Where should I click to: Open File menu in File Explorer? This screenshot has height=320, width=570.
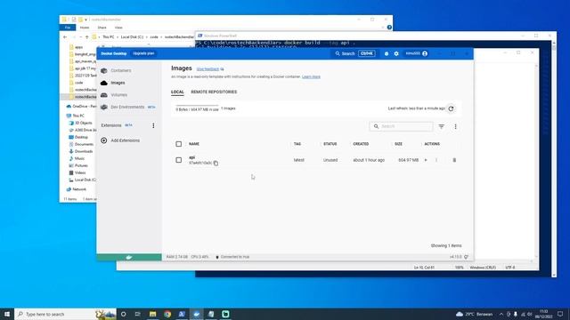point(68,28)
